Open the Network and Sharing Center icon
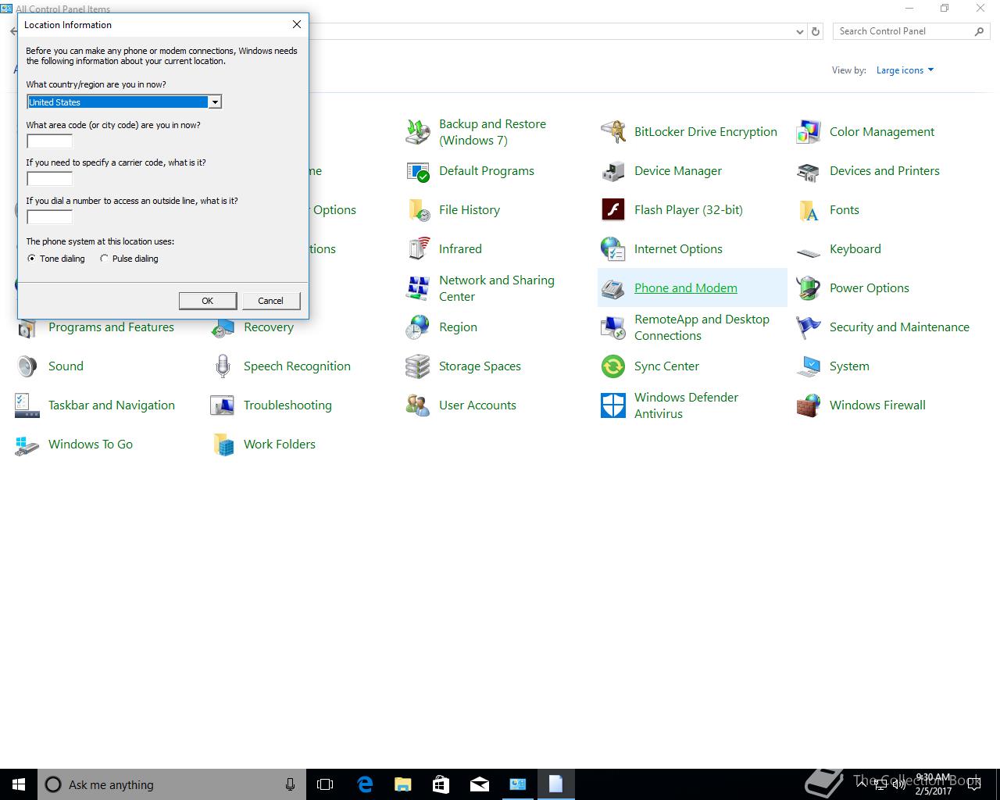The width and height of the screenshot is (1000, 800). [x=418, y=288]
